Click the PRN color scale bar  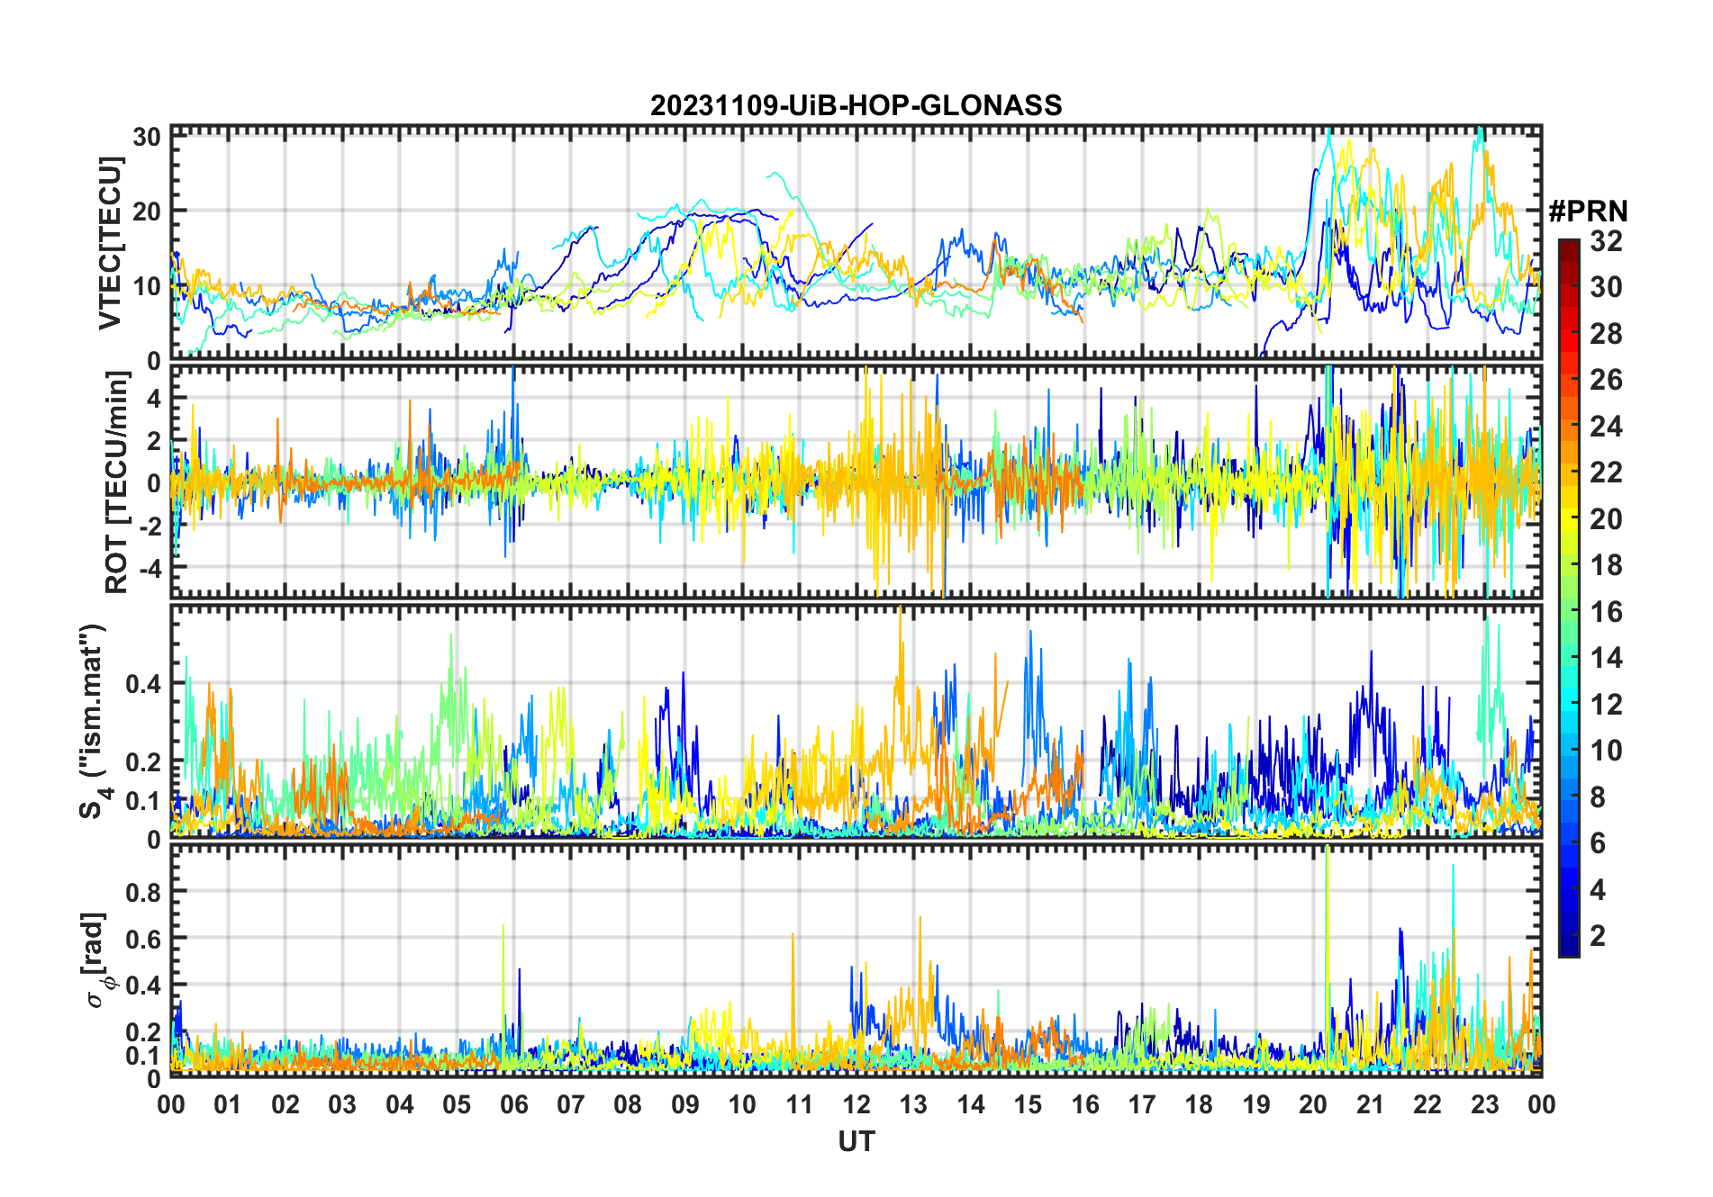click(x=1569, y=598)
